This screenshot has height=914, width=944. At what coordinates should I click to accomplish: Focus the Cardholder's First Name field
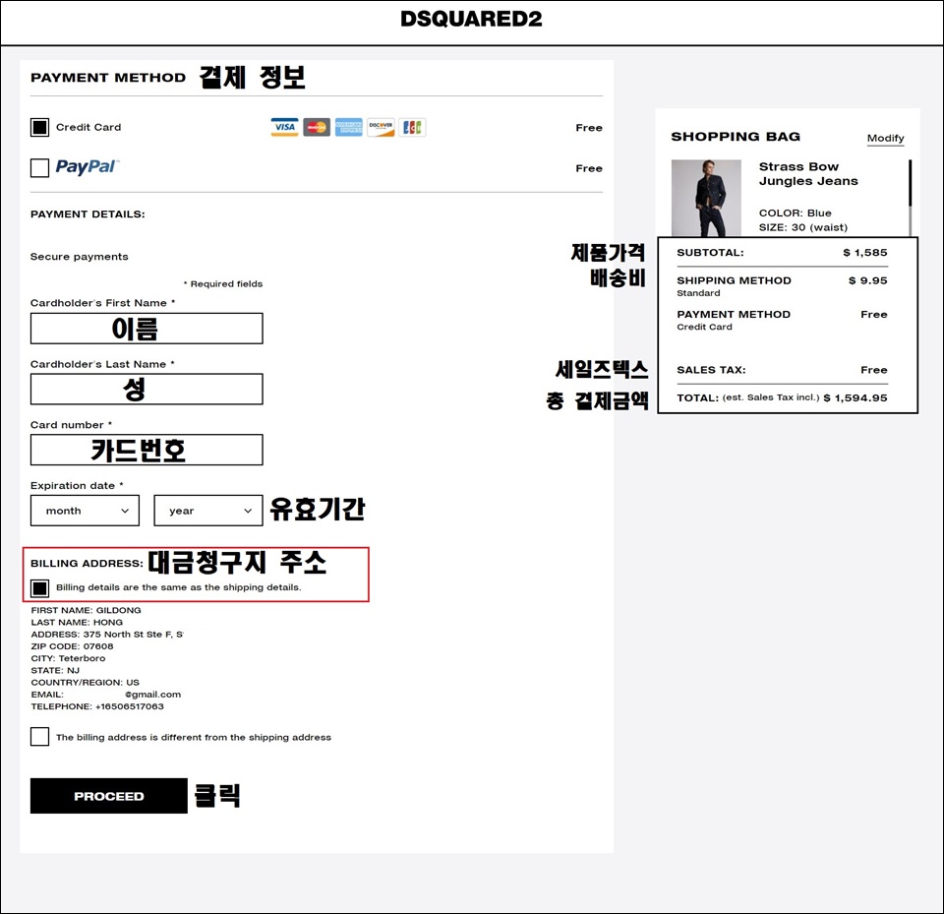point(147,329)
